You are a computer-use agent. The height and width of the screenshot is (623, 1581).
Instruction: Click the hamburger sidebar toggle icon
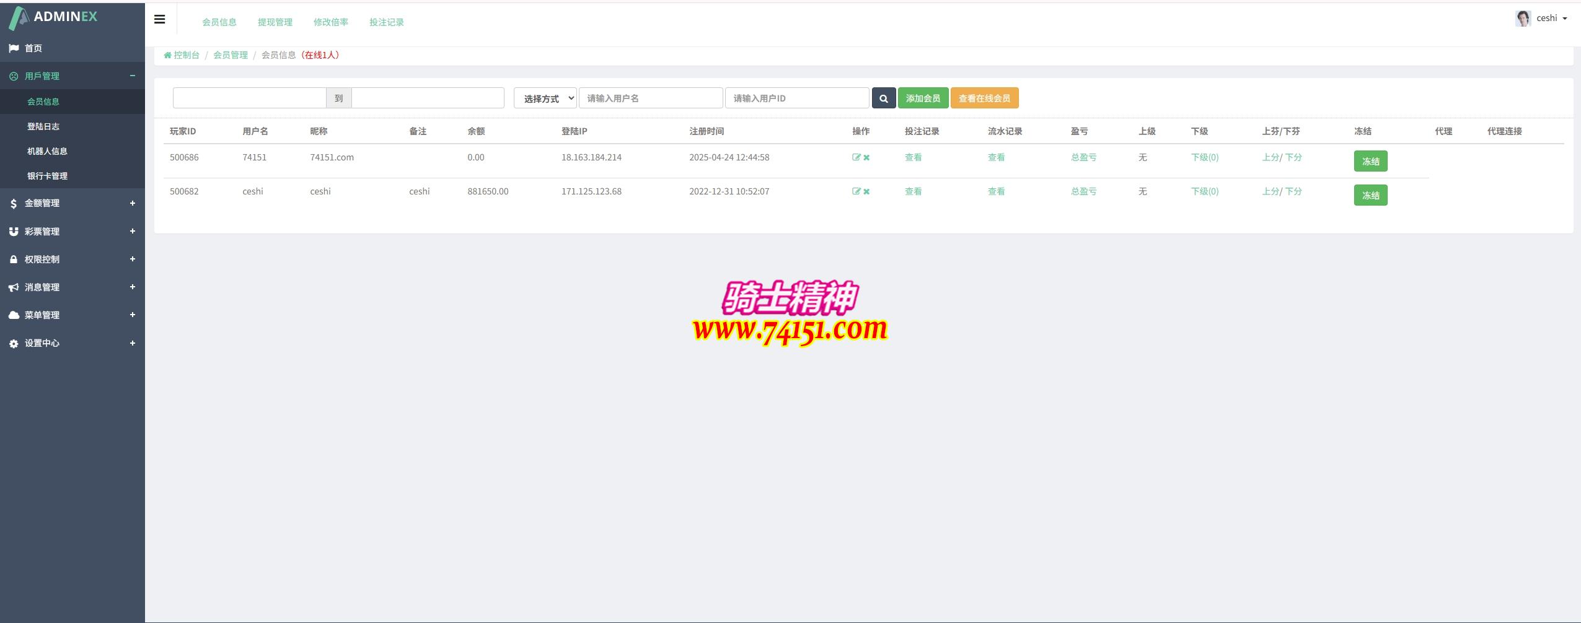click(159, 19)
